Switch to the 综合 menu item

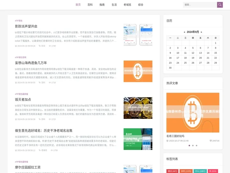tap(141, 5)
